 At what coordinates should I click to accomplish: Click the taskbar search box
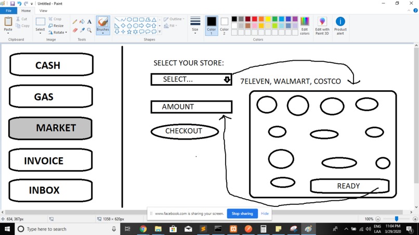(67, 229)
